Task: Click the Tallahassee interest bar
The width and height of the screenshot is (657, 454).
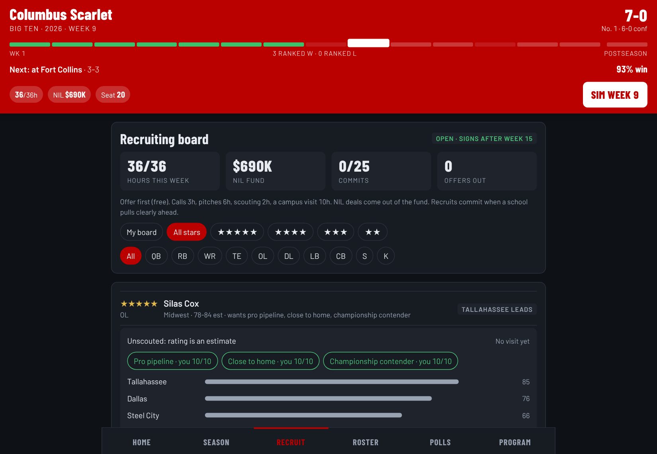Action: [332, 382]
